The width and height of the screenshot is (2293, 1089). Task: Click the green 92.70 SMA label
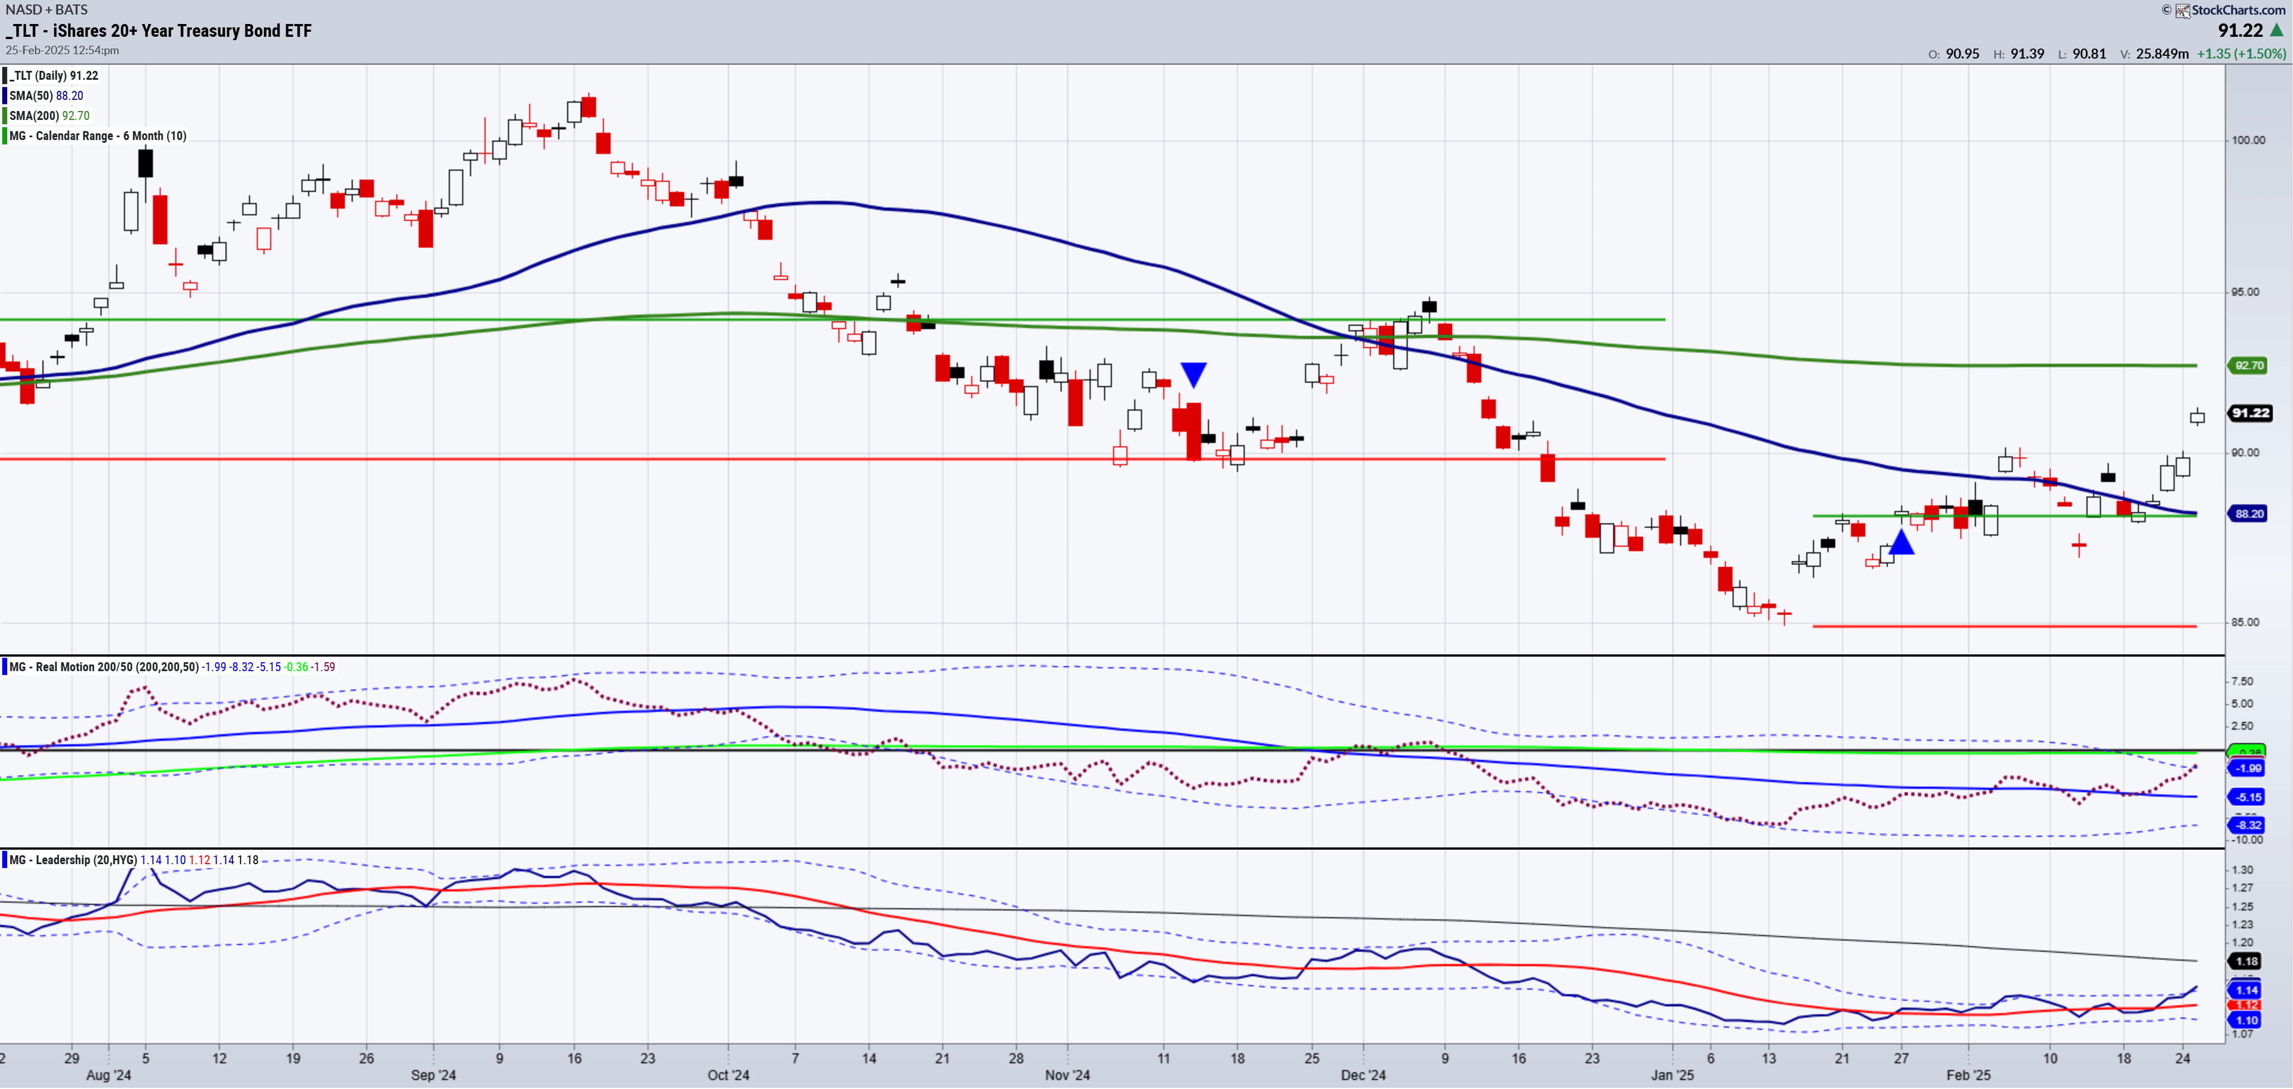click(2248, 365)
